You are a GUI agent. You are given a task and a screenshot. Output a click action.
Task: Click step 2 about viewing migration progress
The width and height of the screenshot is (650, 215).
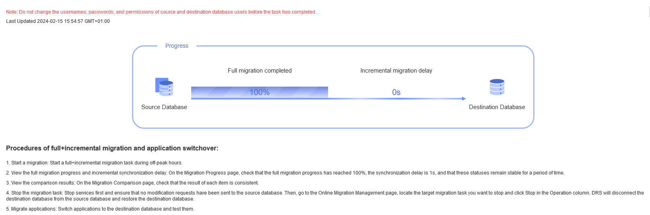coord(285,173)
